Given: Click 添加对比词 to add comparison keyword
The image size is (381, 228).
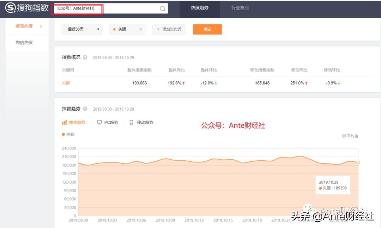Looking at the screenshot, I should point(169,29).
